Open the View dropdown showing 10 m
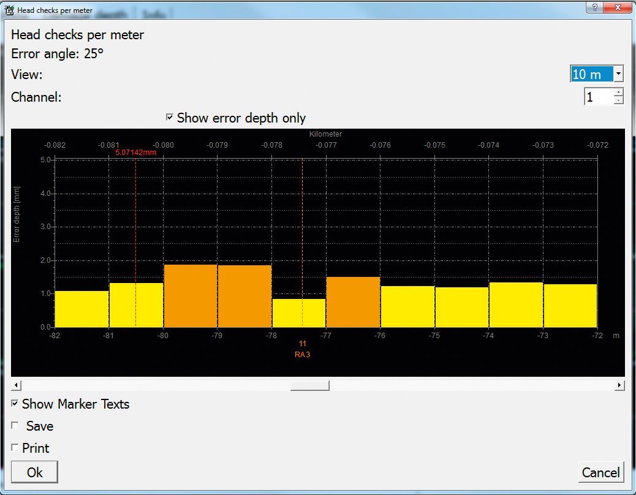636x495 pixels. [618, 74]
